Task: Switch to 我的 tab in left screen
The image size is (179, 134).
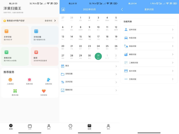Action: (49, 127)
